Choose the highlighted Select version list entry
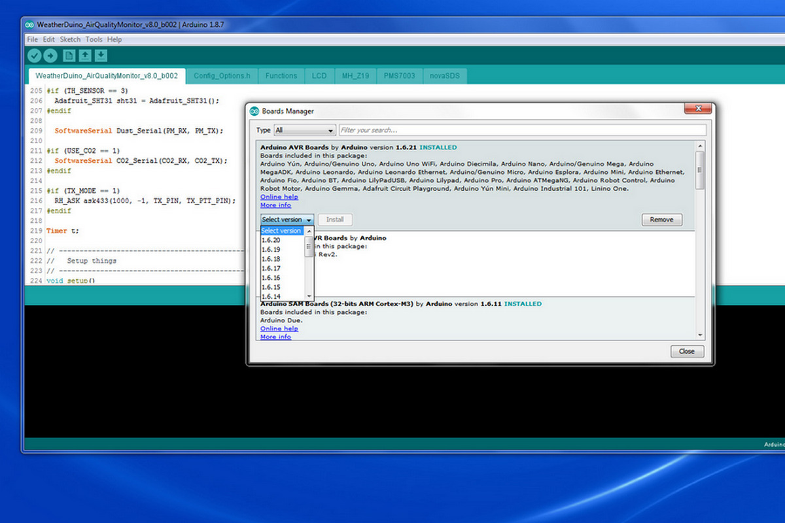785x523 pixels. tap(283, 231)
